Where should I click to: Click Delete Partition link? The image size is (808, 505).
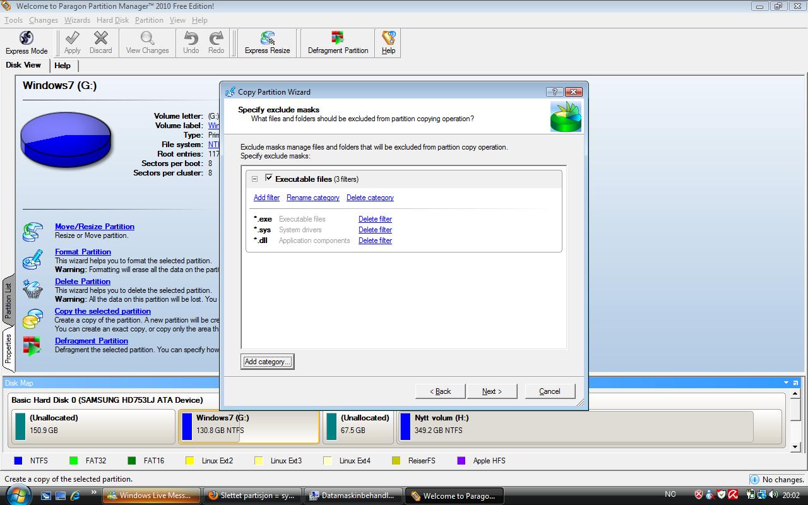83,282
